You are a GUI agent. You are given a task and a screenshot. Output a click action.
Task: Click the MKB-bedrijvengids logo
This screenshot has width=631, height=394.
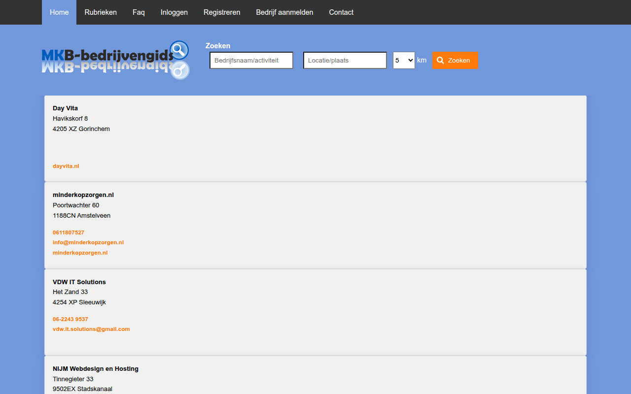115,60
